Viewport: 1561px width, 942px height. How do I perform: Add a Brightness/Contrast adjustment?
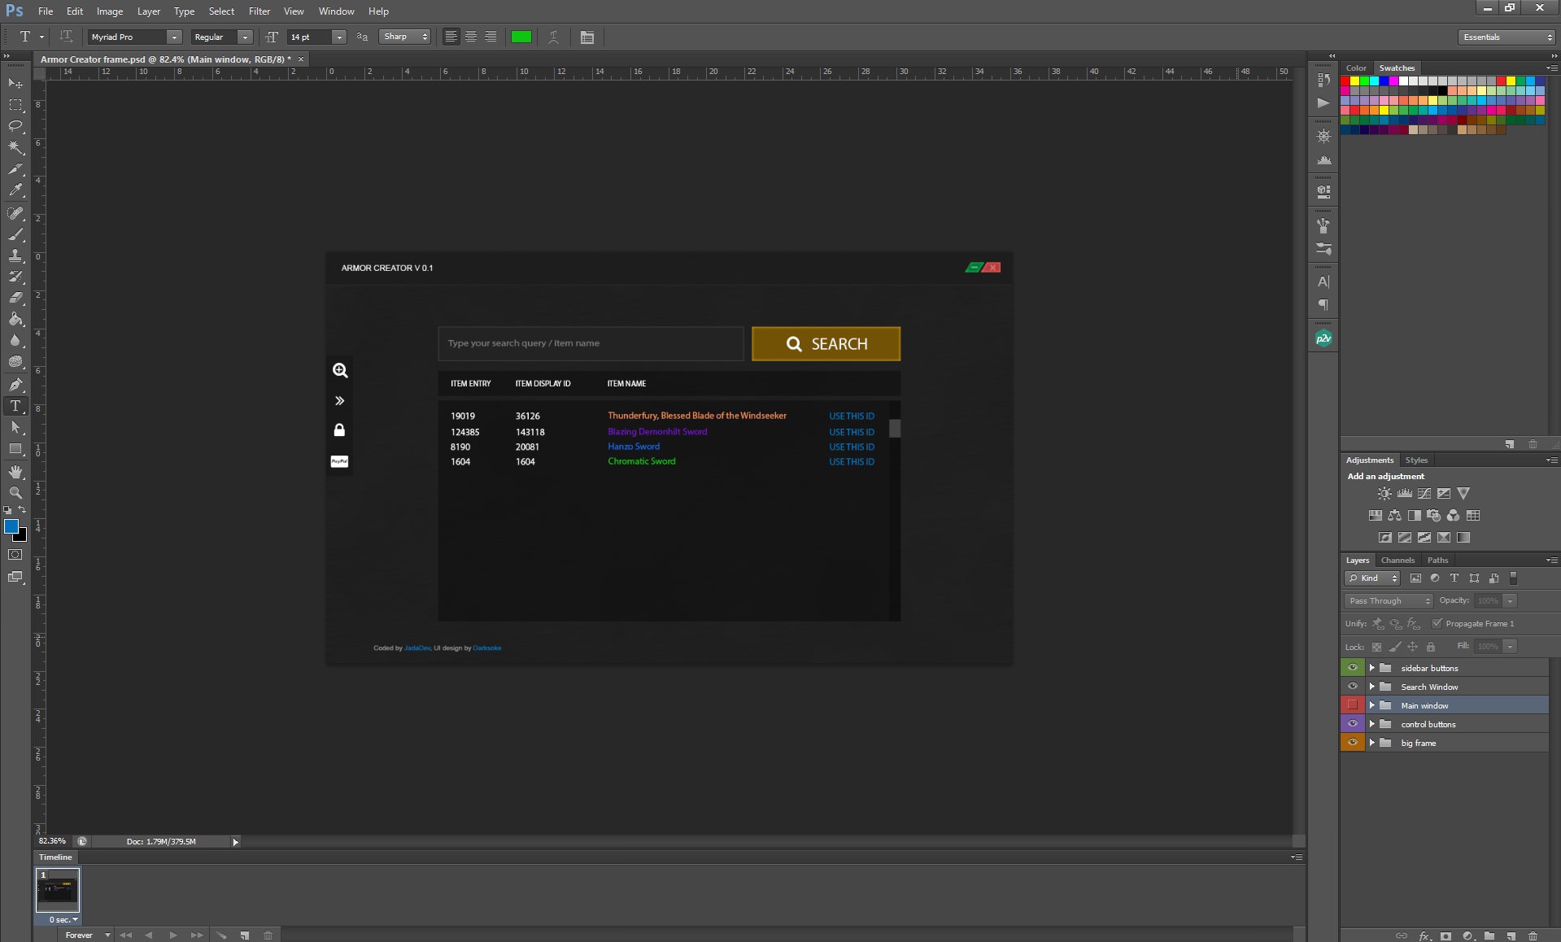1384,493
